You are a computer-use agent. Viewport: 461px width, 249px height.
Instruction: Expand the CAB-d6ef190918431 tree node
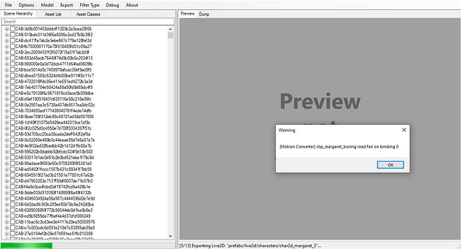click(7, 99)
